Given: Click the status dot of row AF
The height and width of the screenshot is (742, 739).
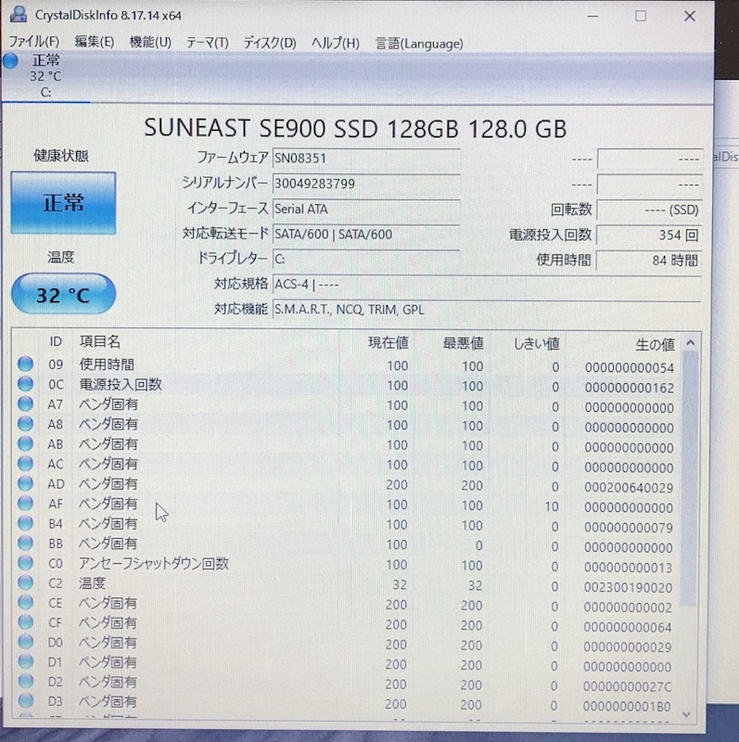Looking at the screenshot, I should click(26, 503).
